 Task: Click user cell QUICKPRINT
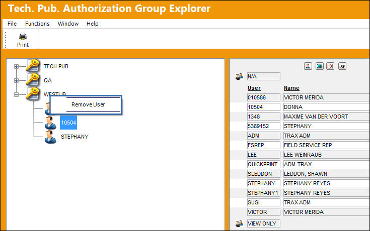(264, 164)
